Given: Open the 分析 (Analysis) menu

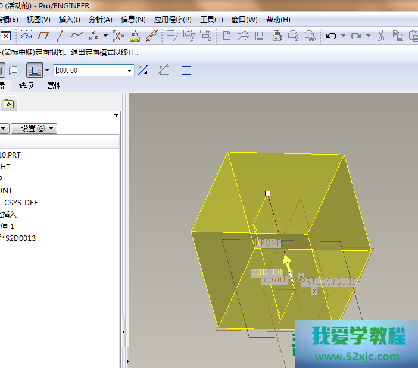Looking at the screenshot, I should (100, 20).
